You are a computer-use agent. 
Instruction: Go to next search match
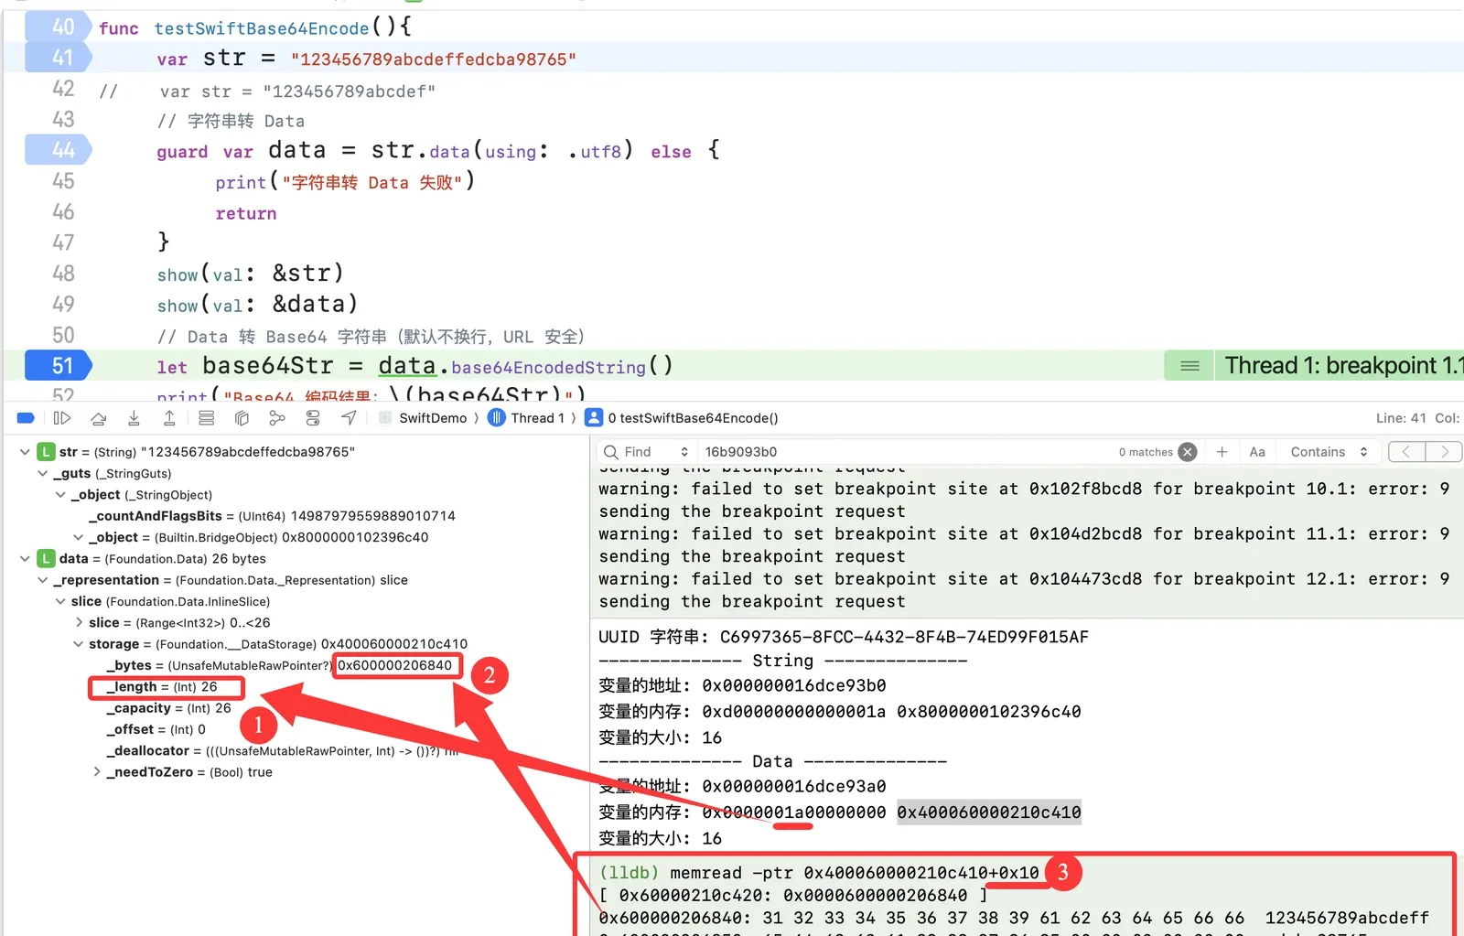[1444, 452]
